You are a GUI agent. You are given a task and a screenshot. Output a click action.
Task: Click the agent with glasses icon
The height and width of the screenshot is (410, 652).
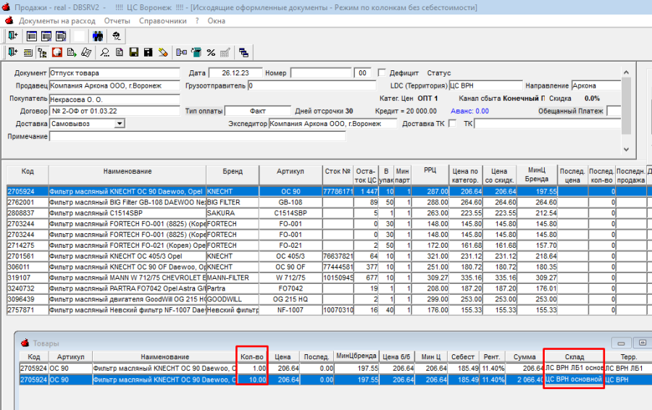point(117,36)
